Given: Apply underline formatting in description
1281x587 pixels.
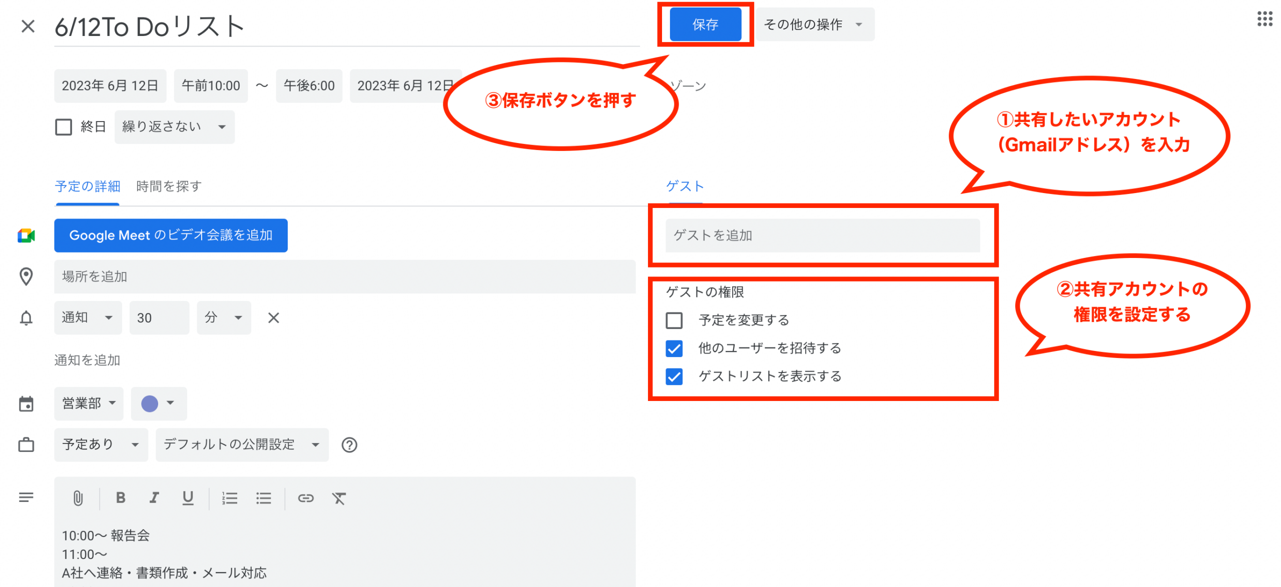Looking at the screenshot, I should [x=188, y=498].
